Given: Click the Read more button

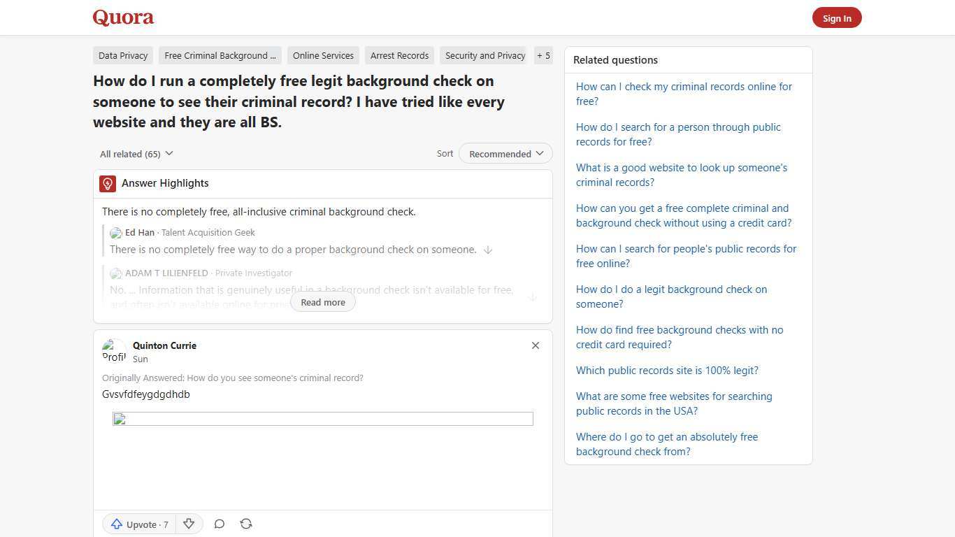Looking at the screenshot, I should pyautogui.click(x=322, y=302).
